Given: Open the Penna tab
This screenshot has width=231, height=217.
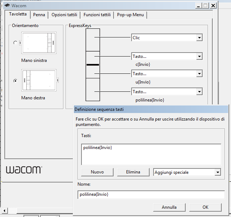Looking at the screenshot, I should [x=39, y=15].
